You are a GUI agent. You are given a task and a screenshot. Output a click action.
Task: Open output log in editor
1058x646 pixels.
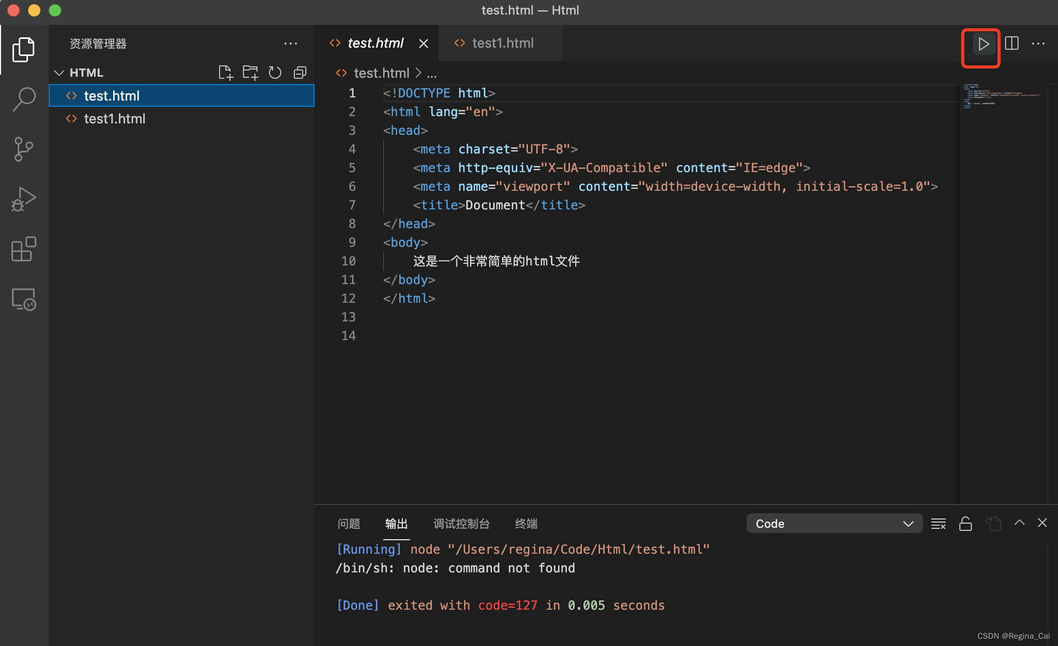[994, 524]
